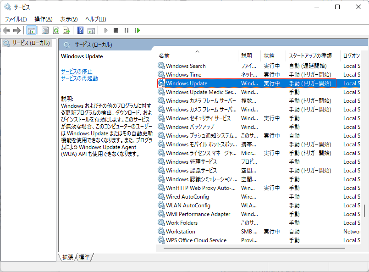Viewport: 369px width, 272px height.
Task: Open service properties using the properties toolbar icon
Action: (x=44, y=30)
